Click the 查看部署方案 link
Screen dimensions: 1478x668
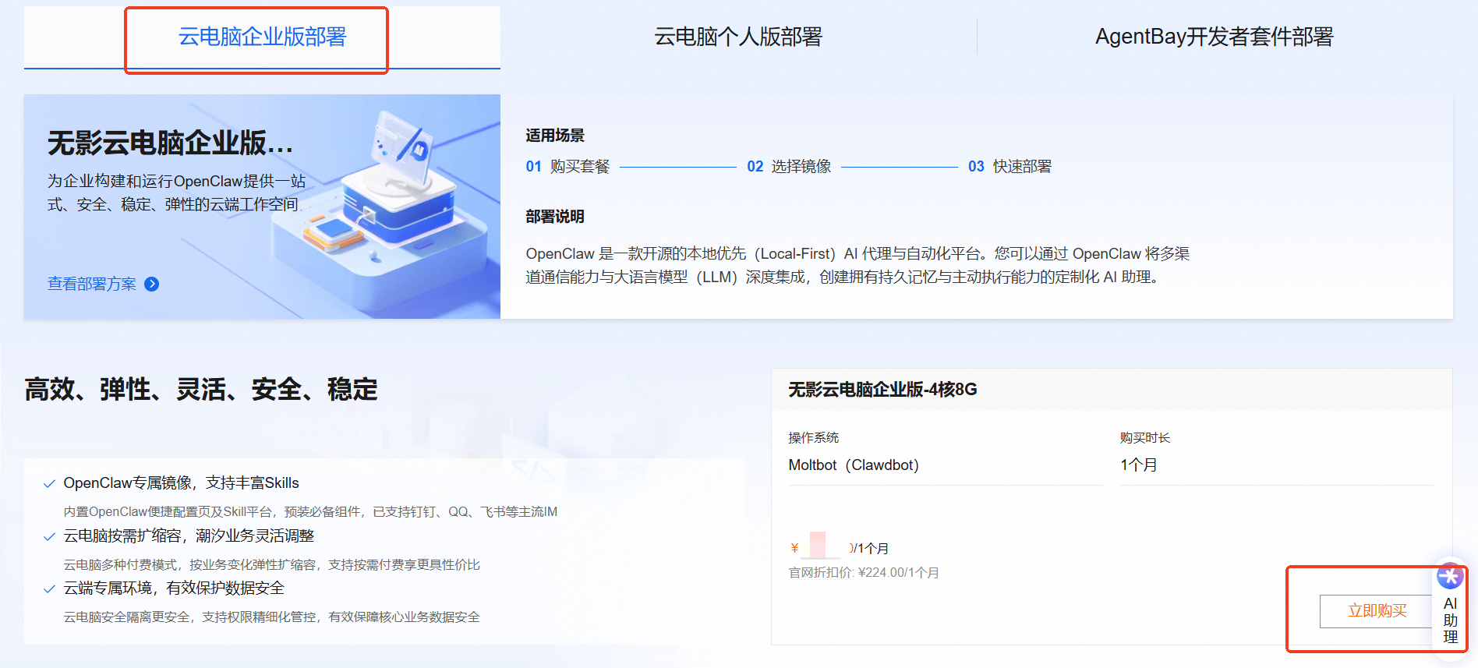[92, 284]
